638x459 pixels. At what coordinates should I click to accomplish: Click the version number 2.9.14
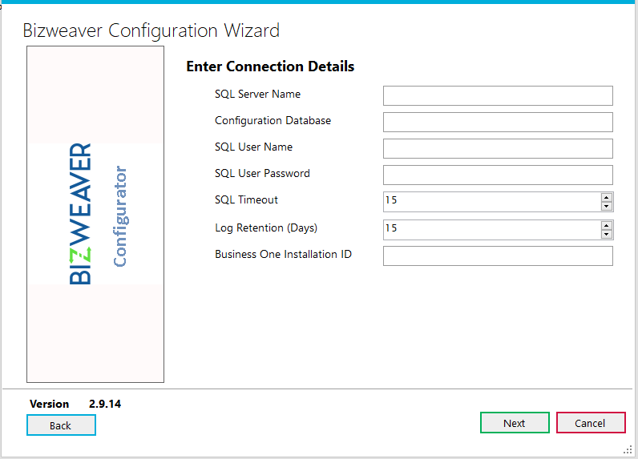click(105, 404)
